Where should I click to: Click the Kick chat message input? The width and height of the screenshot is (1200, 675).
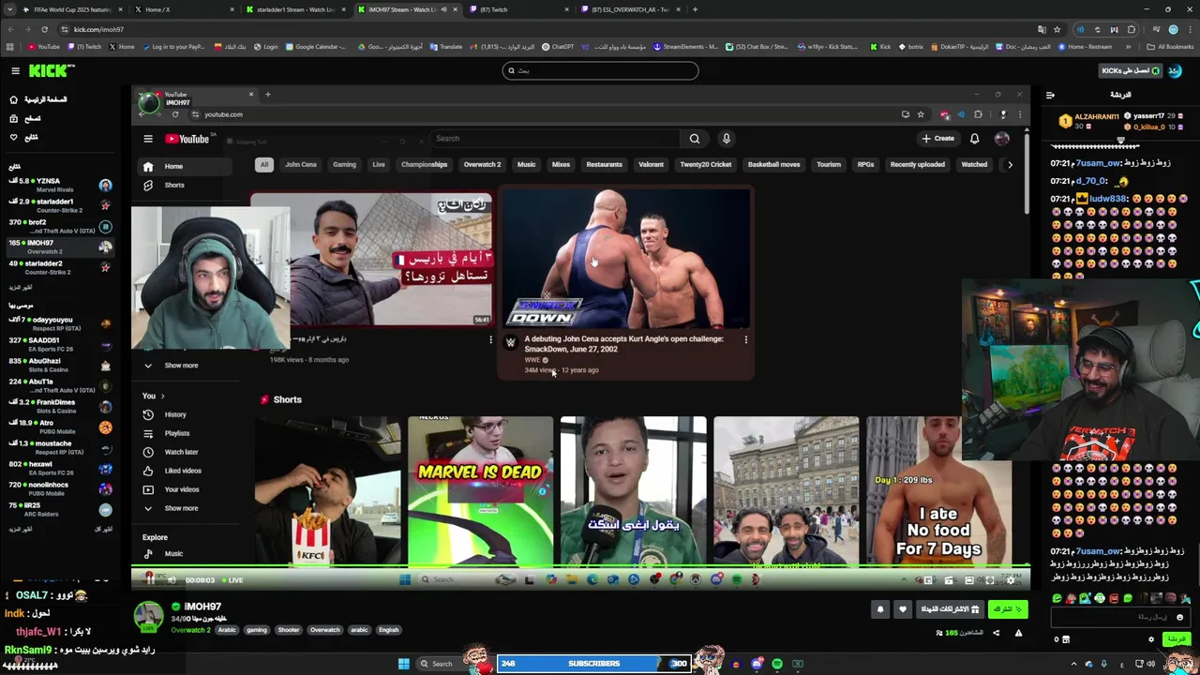pos(1119,617)
